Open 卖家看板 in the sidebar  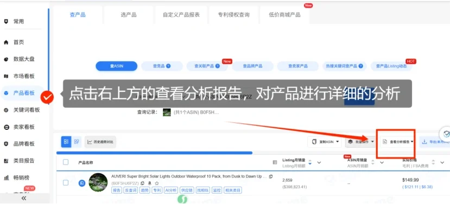(x=24, y=127)
